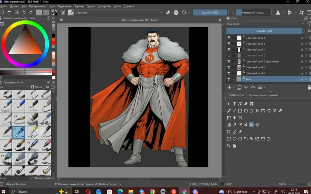
Task: Open the layer blending mode dropdown 'Обычный'
Action: pyautogui.click(x=265, y=24)
